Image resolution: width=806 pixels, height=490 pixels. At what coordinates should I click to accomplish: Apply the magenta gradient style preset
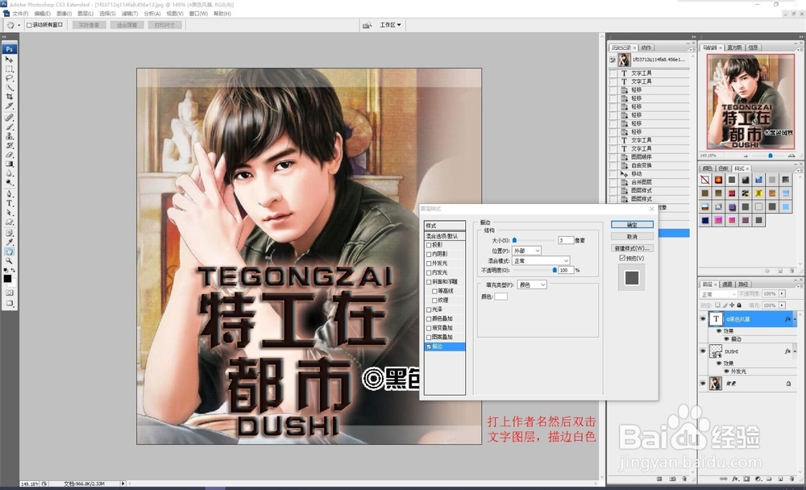point(718,220)
